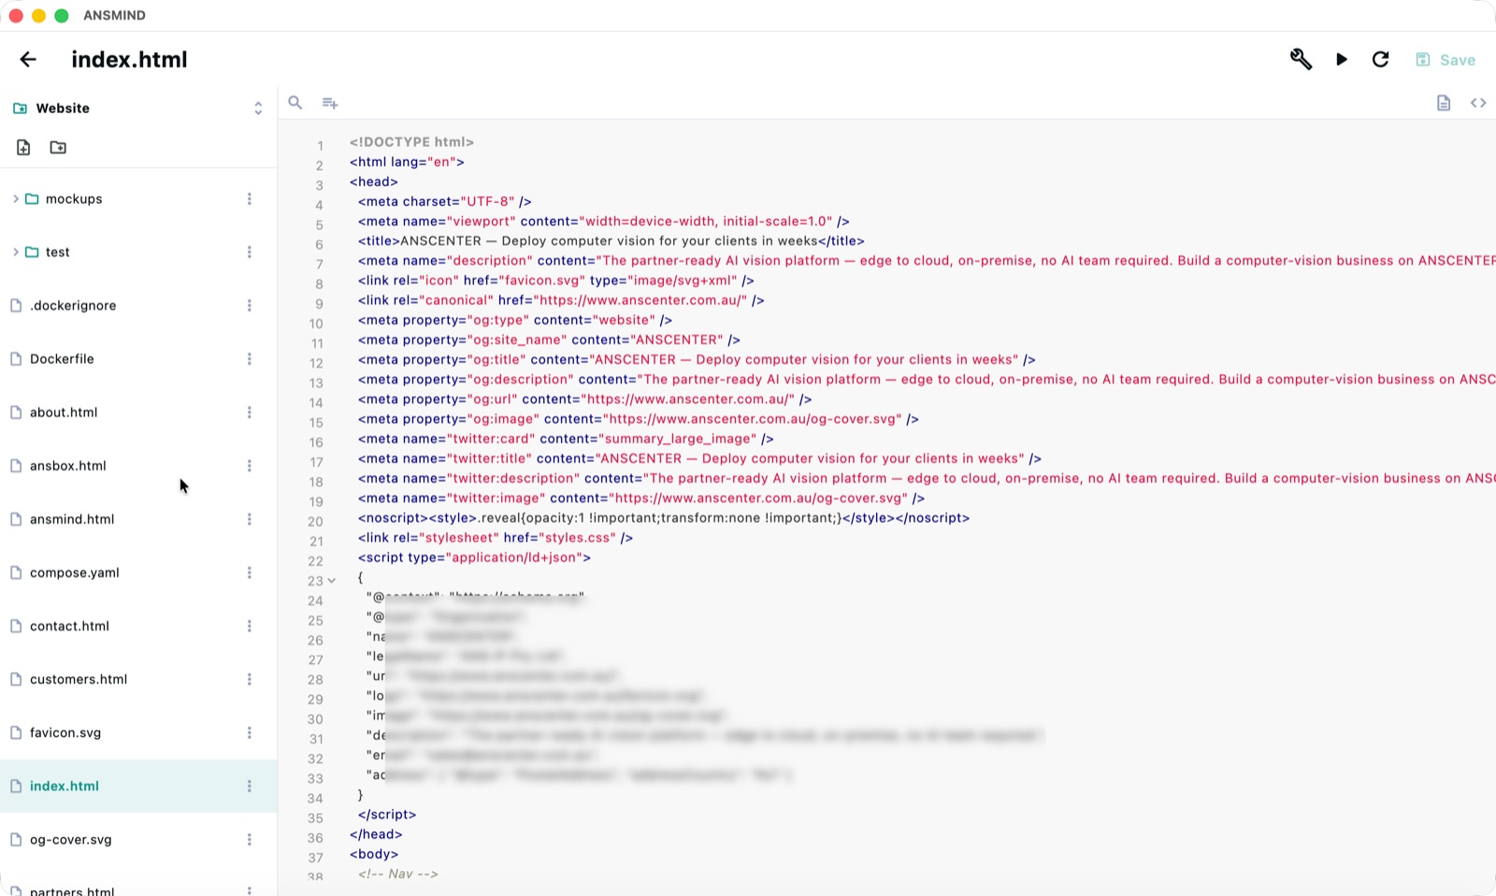1496x896 pixels.
Task: Open the wrench tools icon
Action: pos(1301,60)
